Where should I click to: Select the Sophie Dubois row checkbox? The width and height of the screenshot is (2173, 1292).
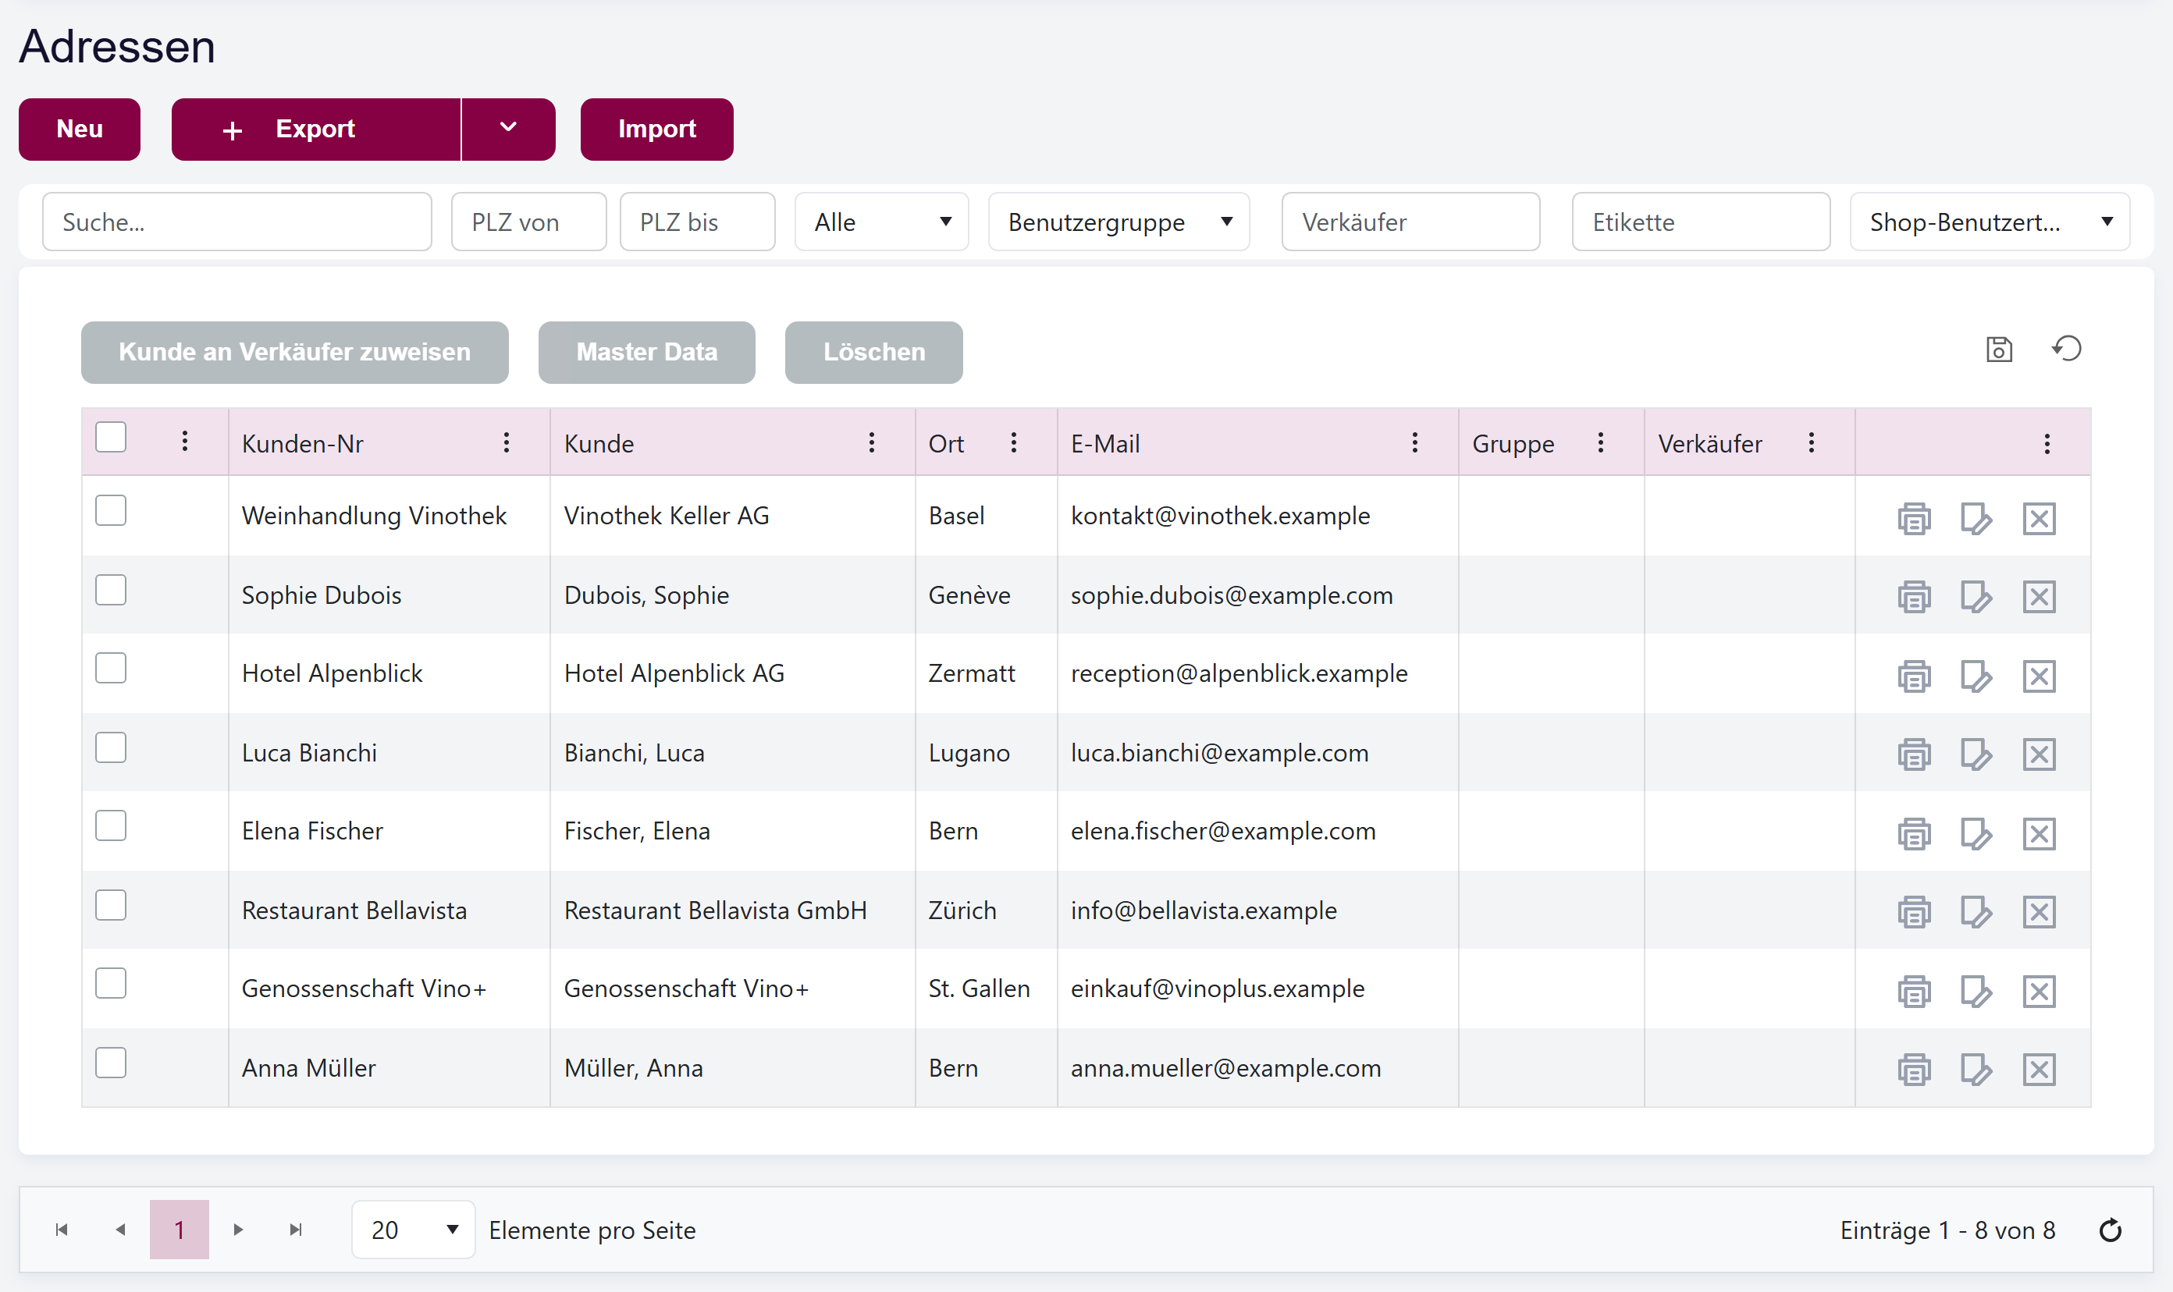pyautogui.click(x=111, y=591)
